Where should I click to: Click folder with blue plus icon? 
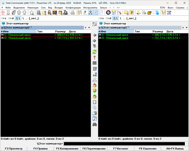tap(44, 12)
